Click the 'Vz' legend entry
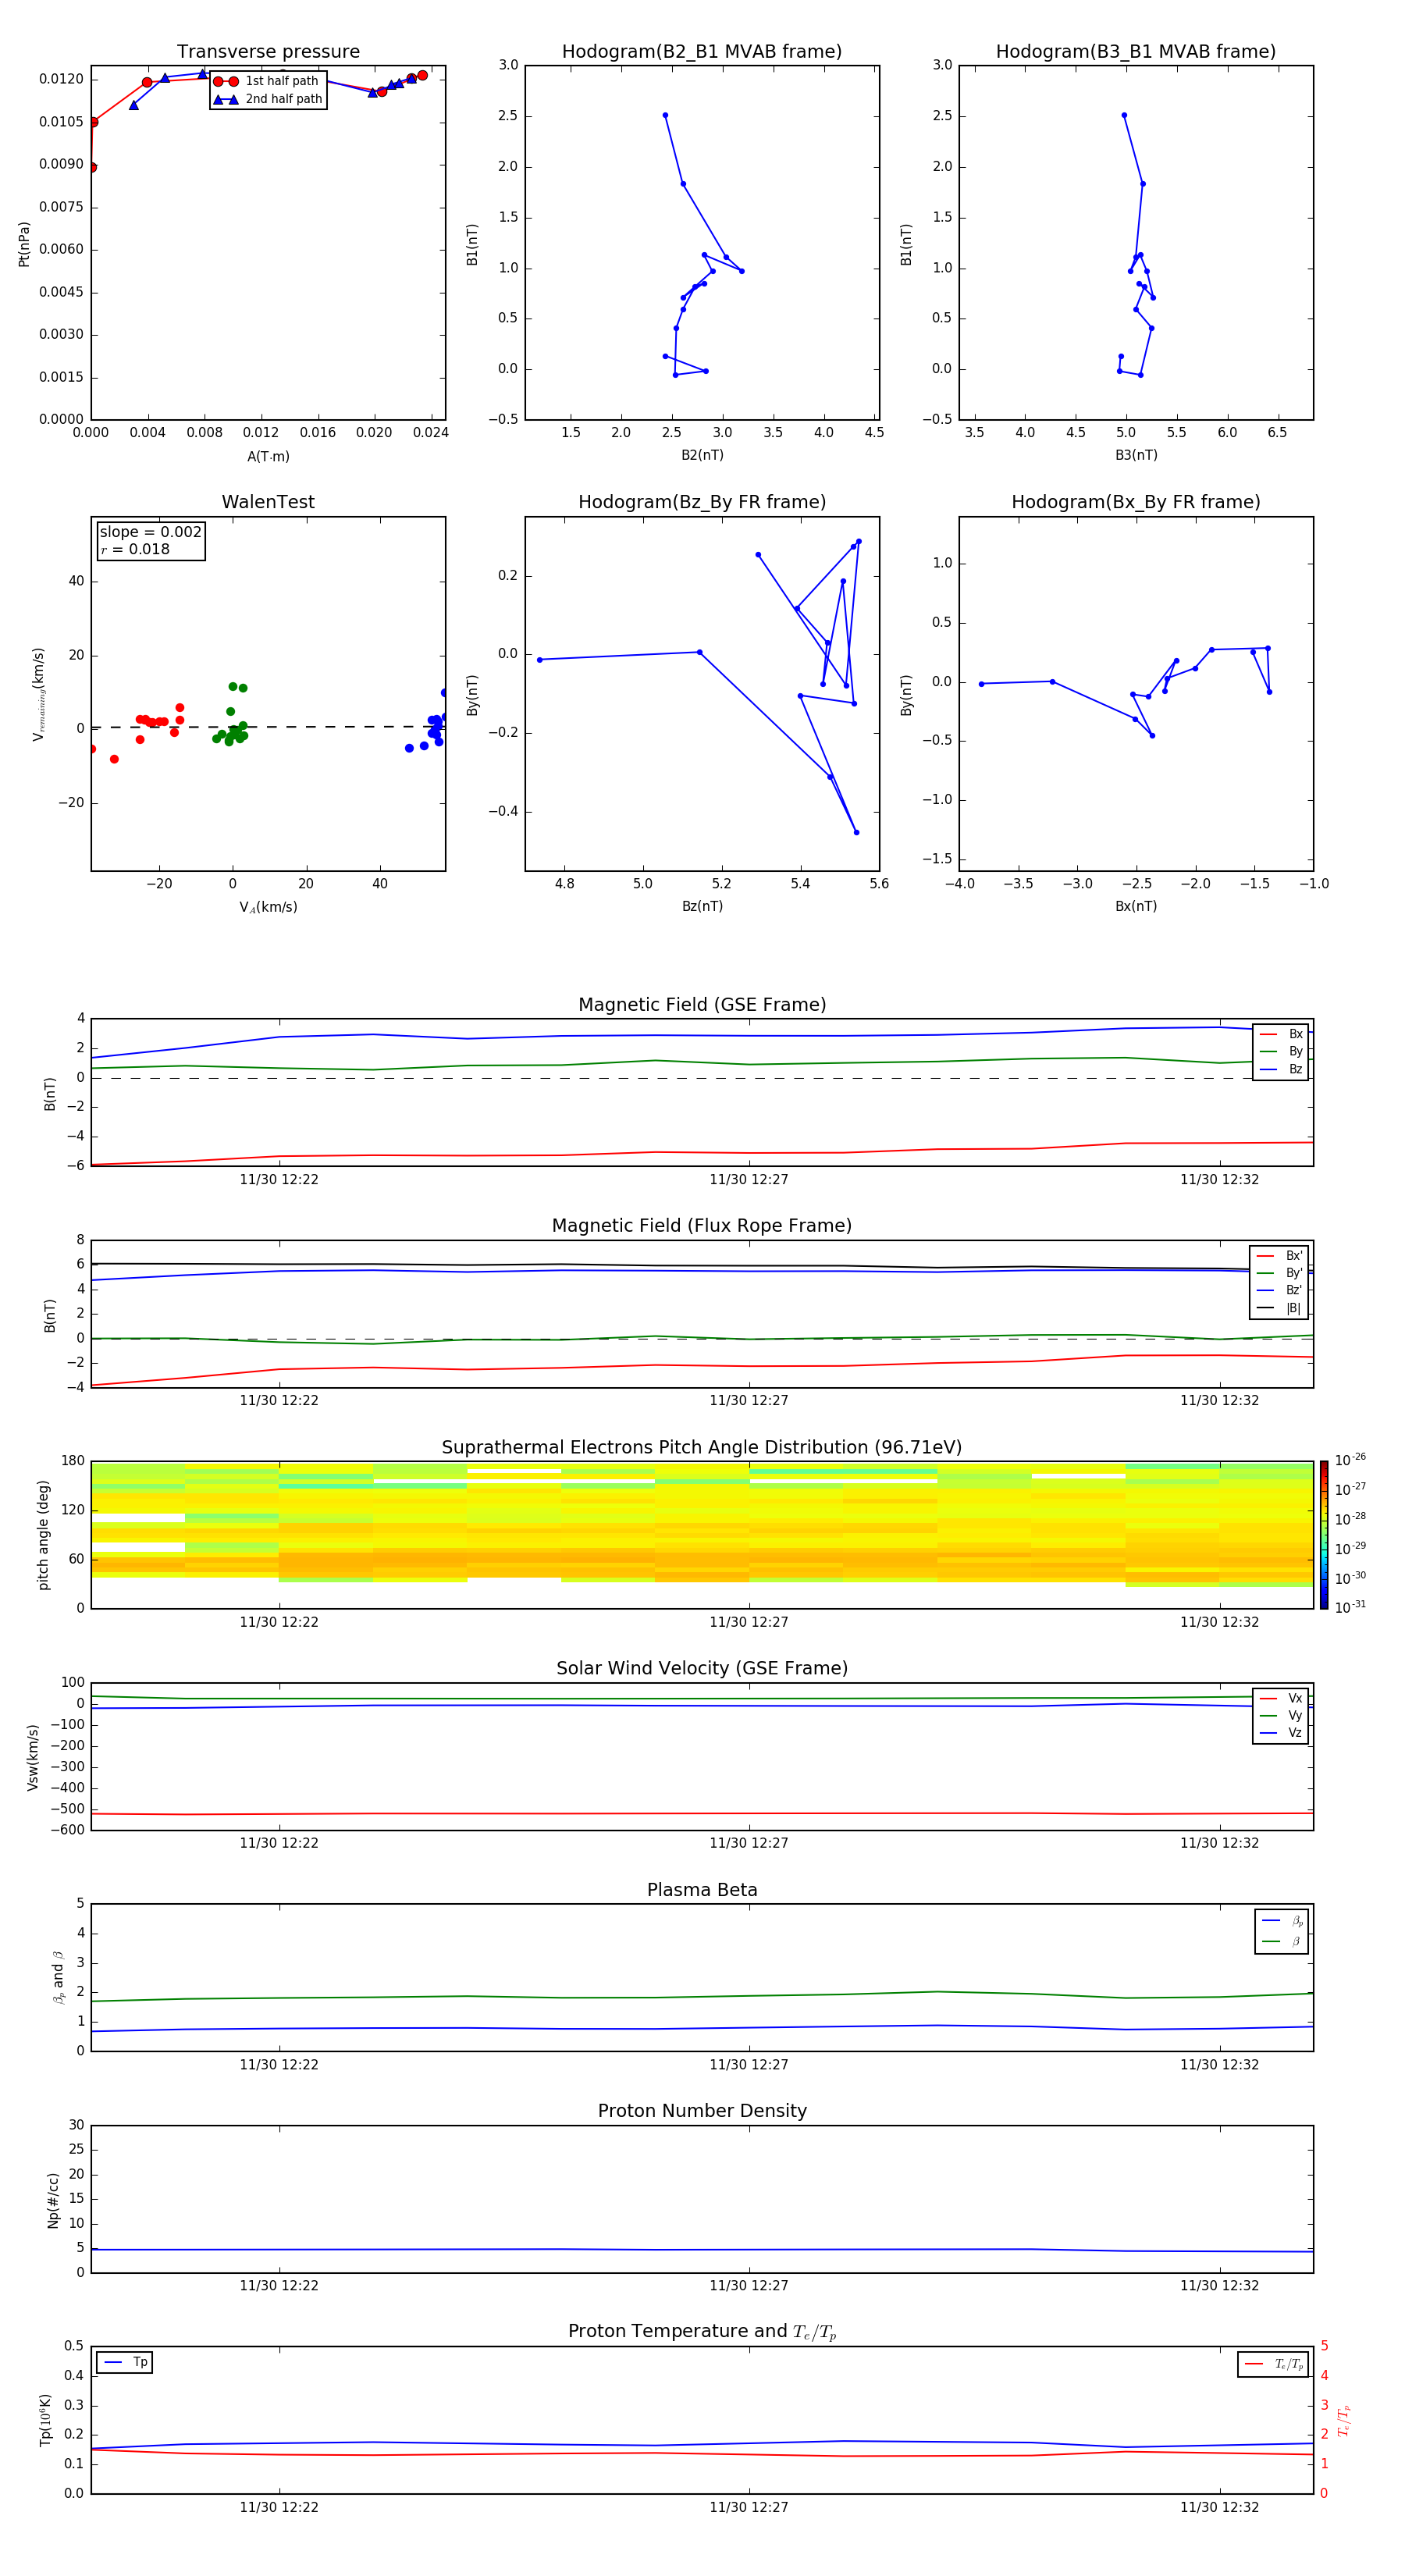 pyautogui.click(x=1281, y=1733)
